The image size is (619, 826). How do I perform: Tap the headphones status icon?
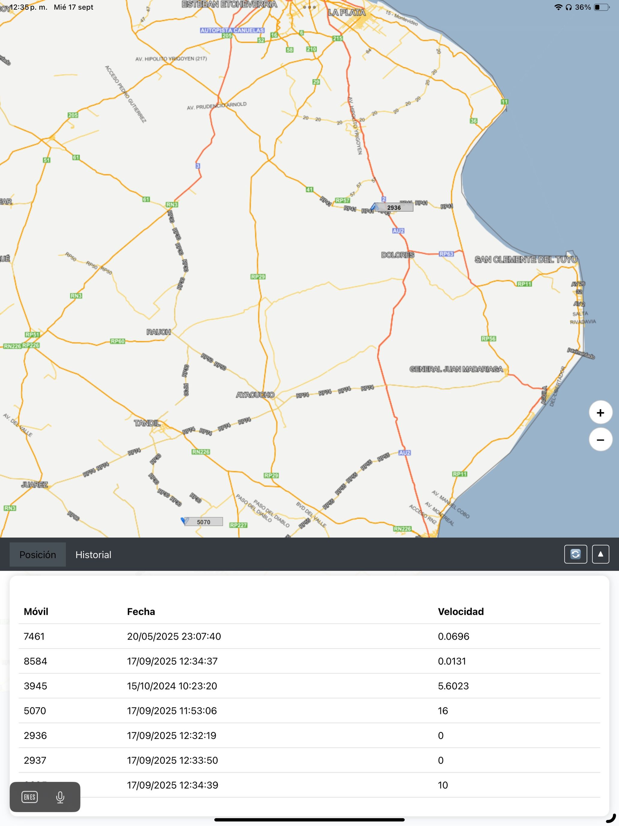pos(568,7)
